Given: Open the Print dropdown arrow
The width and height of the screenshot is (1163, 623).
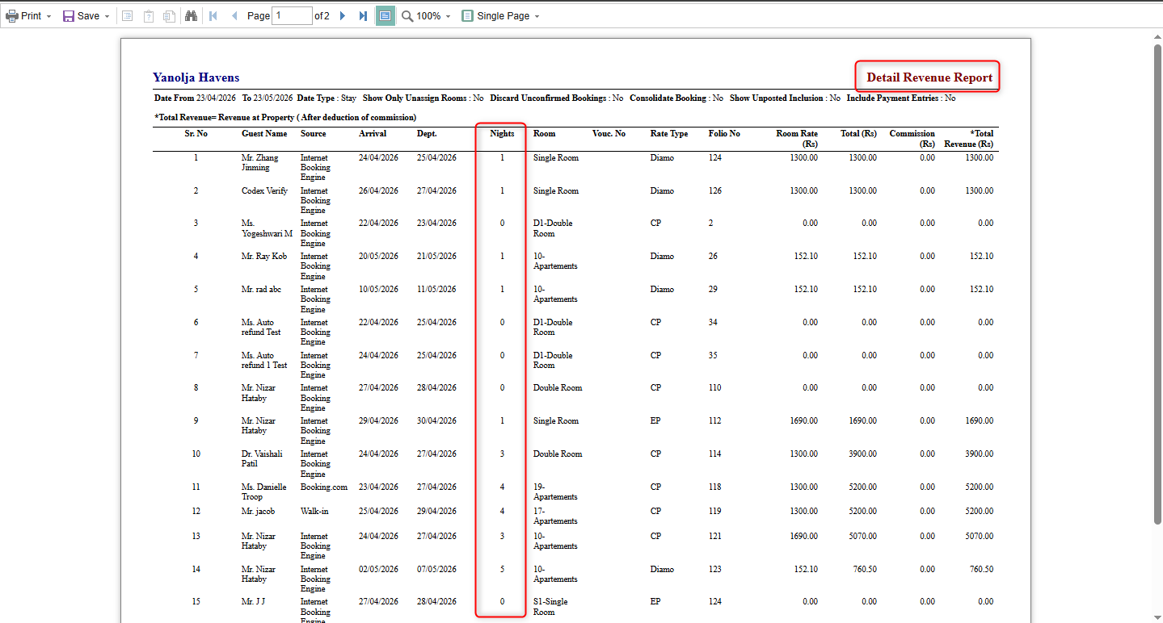Looking at the screenshot, I should pyautogui.click(x=48, y=16).
